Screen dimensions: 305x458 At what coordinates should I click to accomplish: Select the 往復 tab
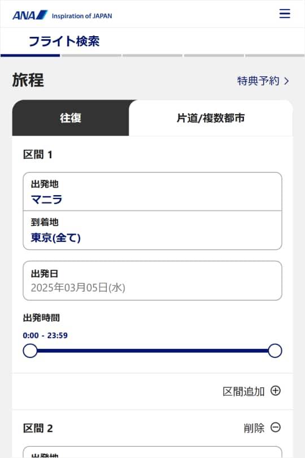(x=71, y=118)
